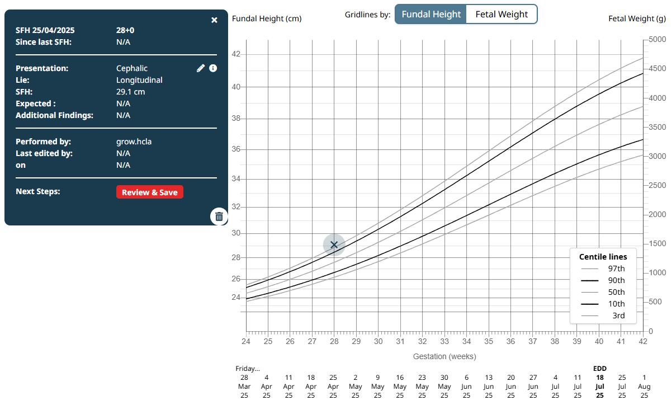Click the 97th centile legend line
This screenshot has height=405, width=672.
(589, 269)
